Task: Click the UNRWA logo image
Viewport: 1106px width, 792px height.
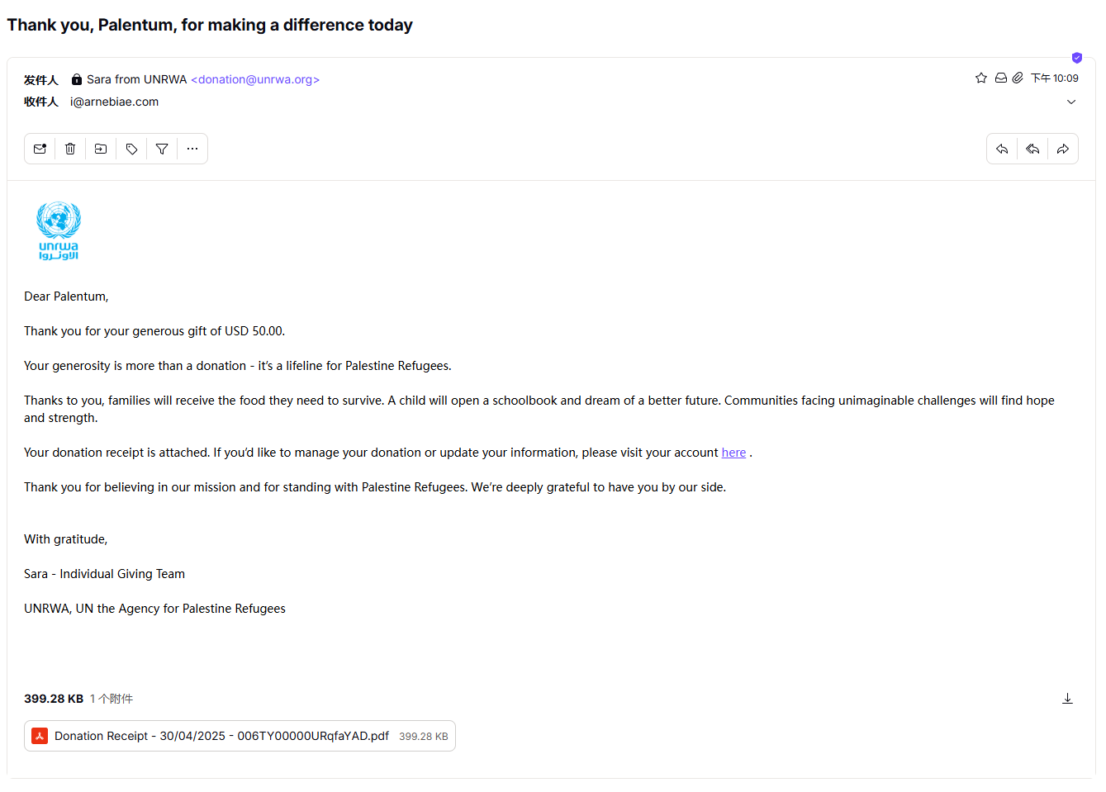Action: point(59,231)
